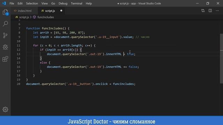Image resolution: width=223 pixels, height=125 pixels.
Task: Open the Terminal menu
Action: click(77, 3)
